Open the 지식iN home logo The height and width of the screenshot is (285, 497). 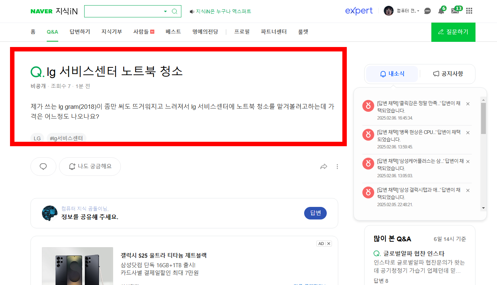(67, 11)
